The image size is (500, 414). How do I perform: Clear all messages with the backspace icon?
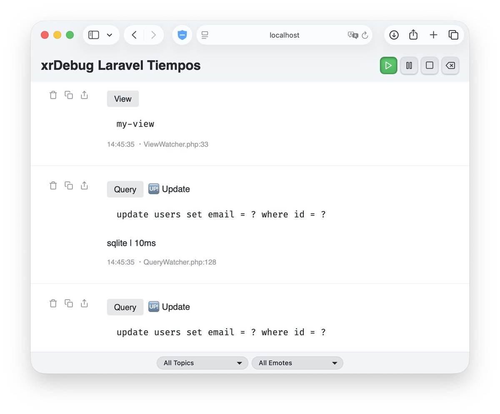[450, 65]
